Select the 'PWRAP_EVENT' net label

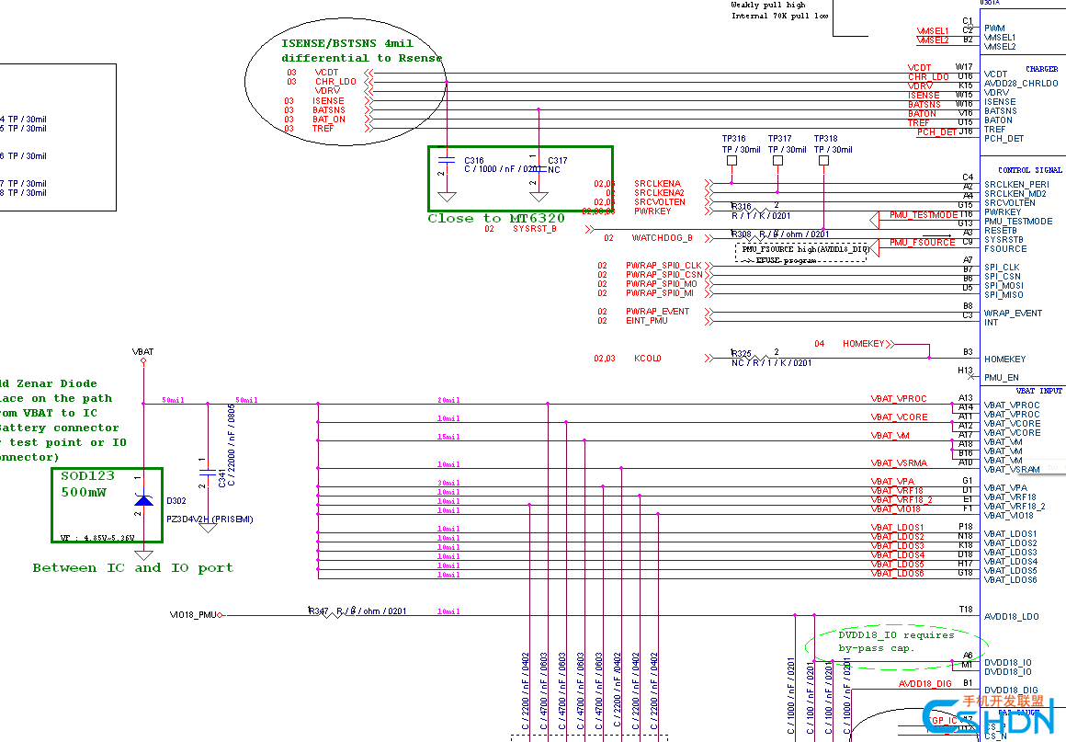(x=657, y=312)
